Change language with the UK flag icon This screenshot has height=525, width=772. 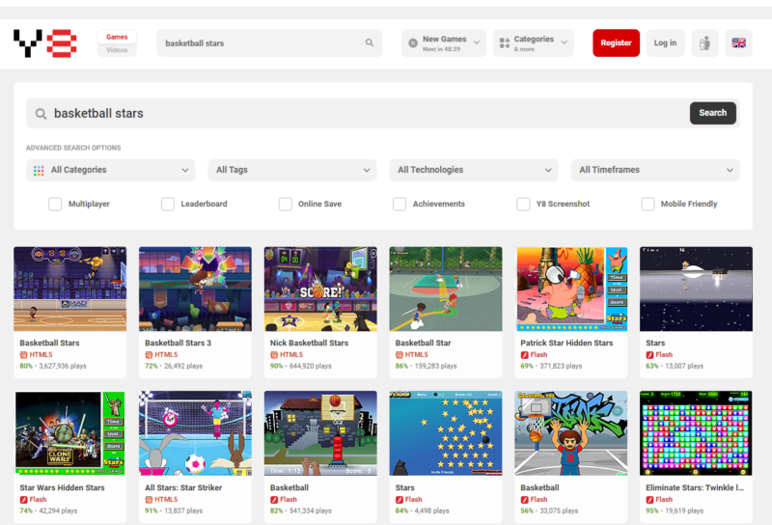coord(738,43)
